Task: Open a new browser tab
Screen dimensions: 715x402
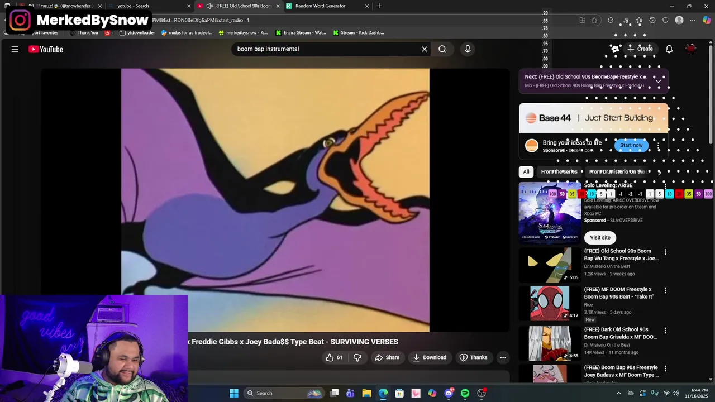Action: 379,6
